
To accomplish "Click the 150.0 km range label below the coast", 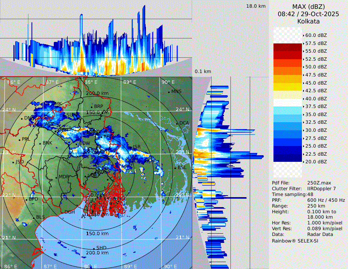I will pos(97,234).
